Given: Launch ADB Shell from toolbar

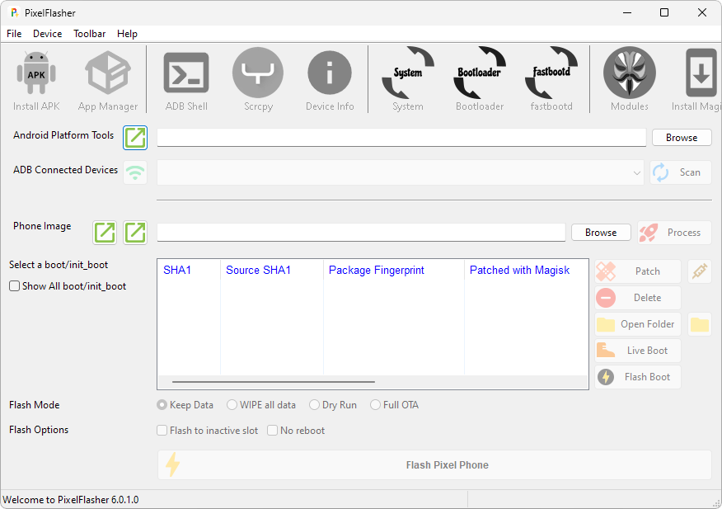Looking at the screenshot, I should click(186, 80).
